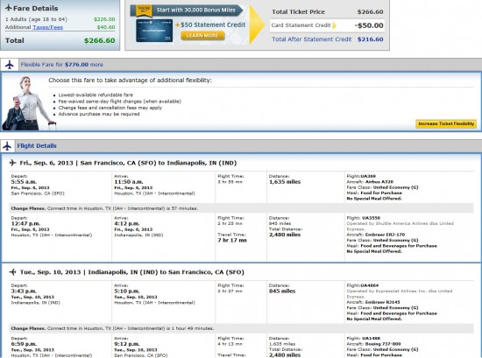The image size is (482, 358).
Task: Click Aircraft: Embraer ERJ-170 text
Action: coord(376,235)
